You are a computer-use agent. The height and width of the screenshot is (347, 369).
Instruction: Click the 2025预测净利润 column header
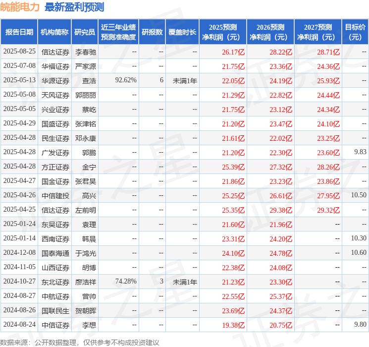coord(222,32)
